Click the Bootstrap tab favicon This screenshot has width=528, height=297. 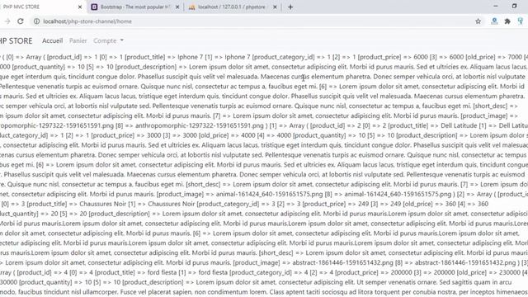click(x=94, y=7)
